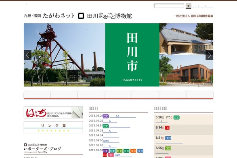This screenshot has height=158, width=237.
Task: Click the 田川市 TAGAWA CITY green slide panel
Action: [x=132, y=55]
